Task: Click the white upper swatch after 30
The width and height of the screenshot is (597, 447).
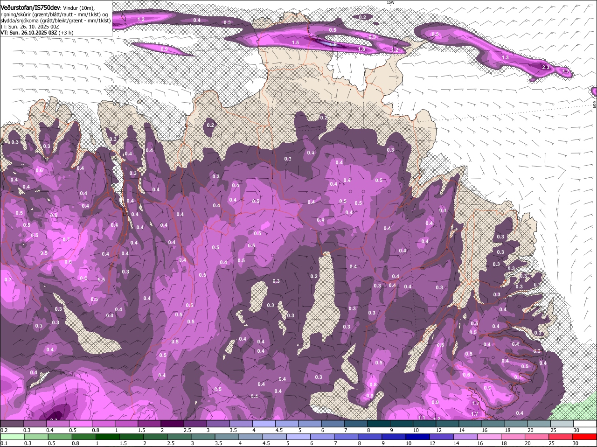Action: tap(585, 424)
